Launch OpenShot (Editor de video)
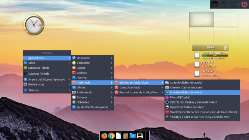 tap(202, 107)
